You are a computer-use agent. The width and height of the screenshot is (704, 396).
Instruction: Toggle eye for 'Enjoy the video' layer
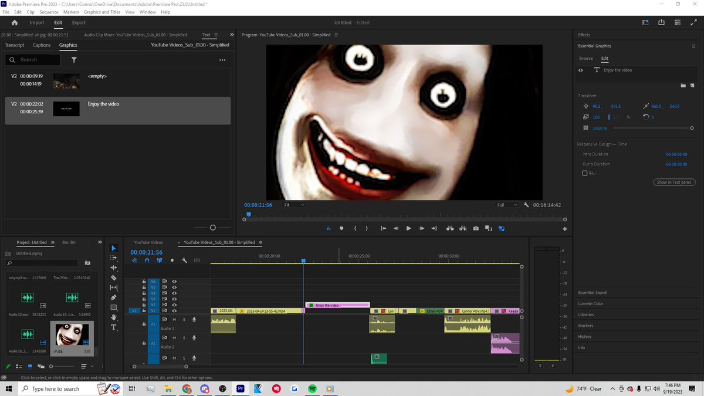pos(581,70)
